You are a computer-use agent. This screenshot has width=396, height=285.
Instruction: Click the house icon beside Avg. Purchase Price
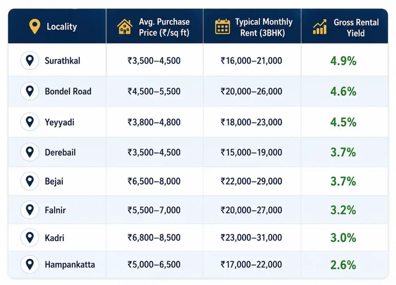[x=125, y=27]
